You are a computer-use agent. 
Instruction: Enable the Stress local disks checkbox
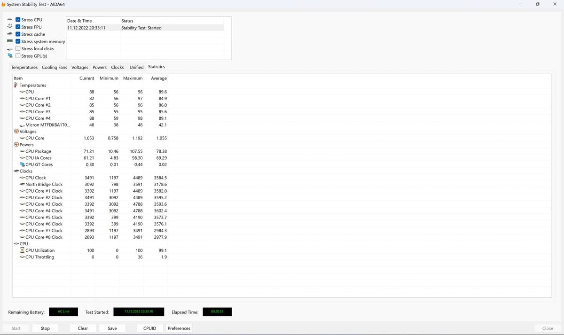click(18, 49)
